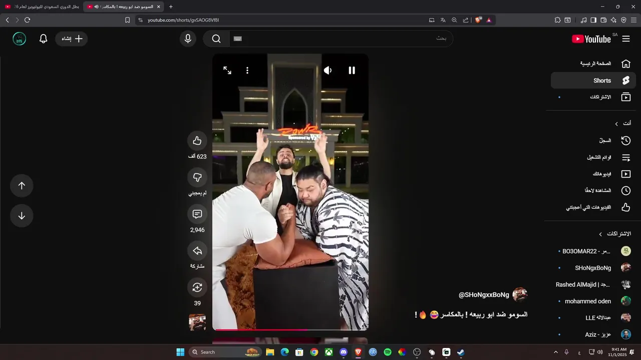
Task: Open the zoom magnifier in address bar
Action: (x=454, y=20)
